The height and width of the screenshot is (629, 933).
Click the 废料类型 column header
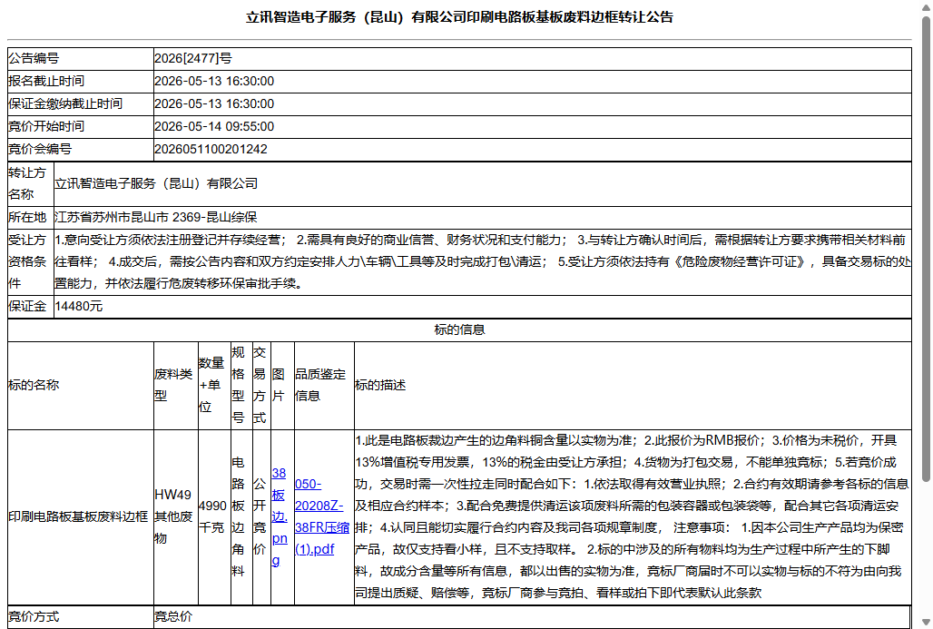click(x=175, y=385)
